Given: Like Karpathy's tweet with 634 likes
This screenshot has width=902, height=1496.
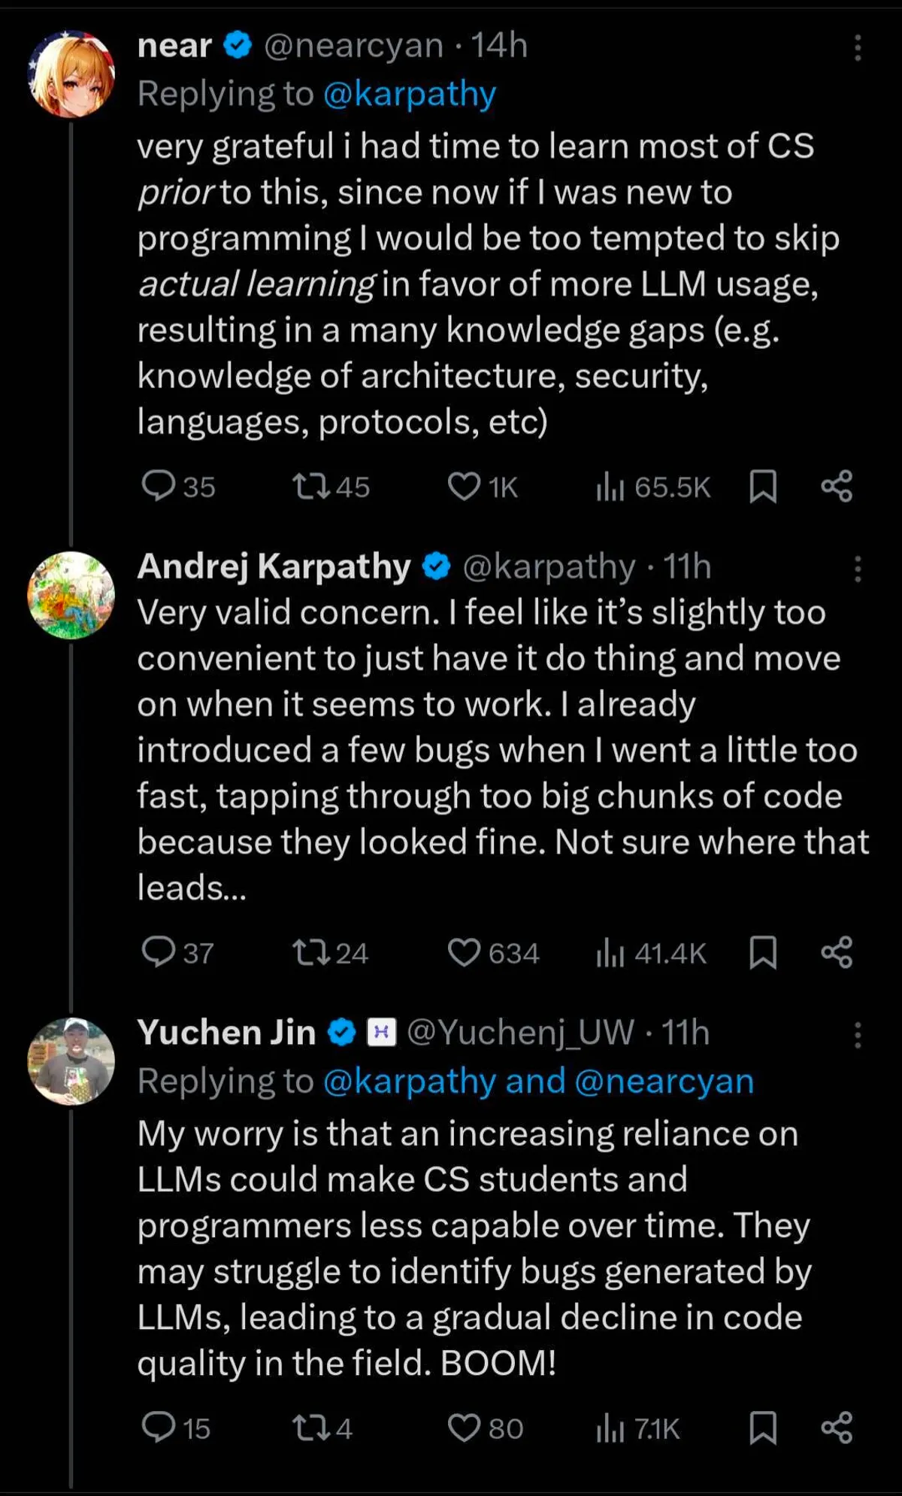Looking at the screenshot, I should [x=464, y=952].
